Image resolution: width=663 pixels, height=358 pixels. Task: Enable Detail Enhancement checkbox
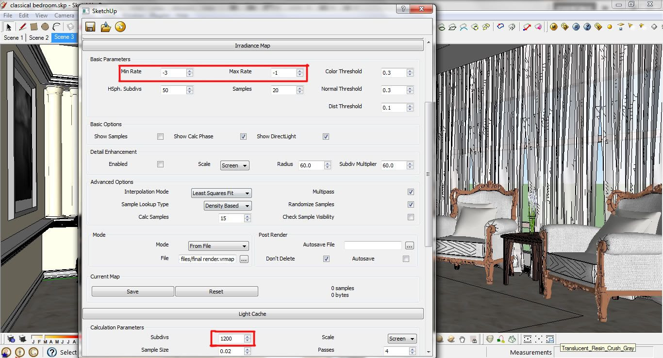click(x=160, y=164)
